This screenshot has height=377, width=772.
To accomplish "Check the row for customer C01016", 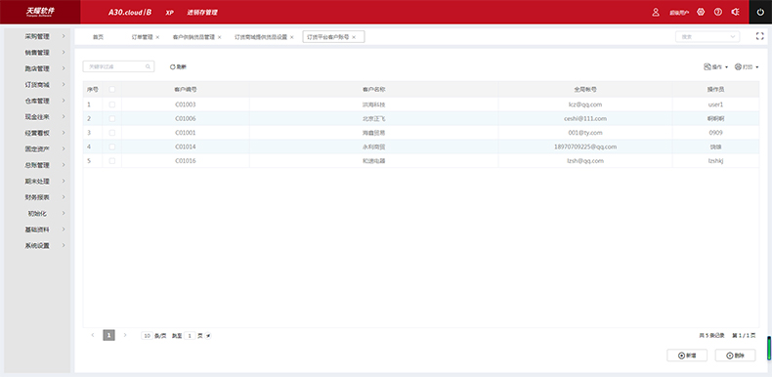I will [112, 161].
